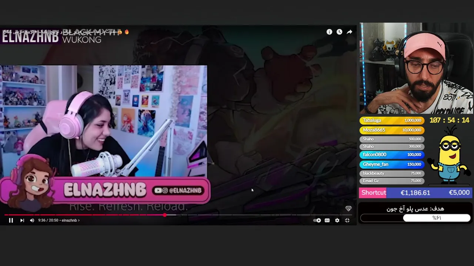Click the Moza8665 donation entry
474x266 pixels.
tap(392, 130)
